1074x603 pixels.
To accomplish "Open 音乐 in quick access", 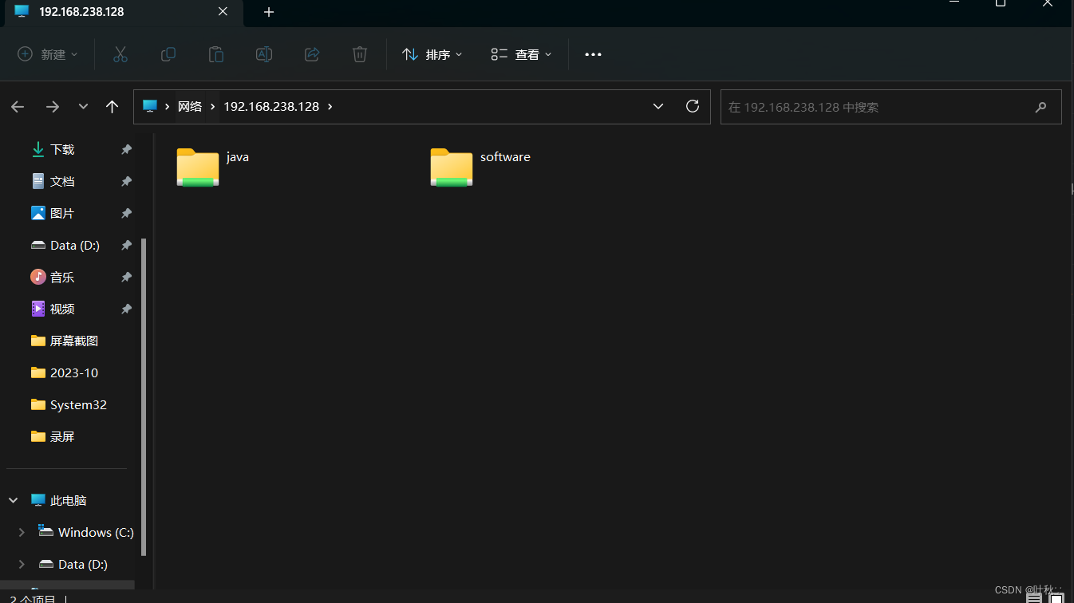I will (62, 277).
